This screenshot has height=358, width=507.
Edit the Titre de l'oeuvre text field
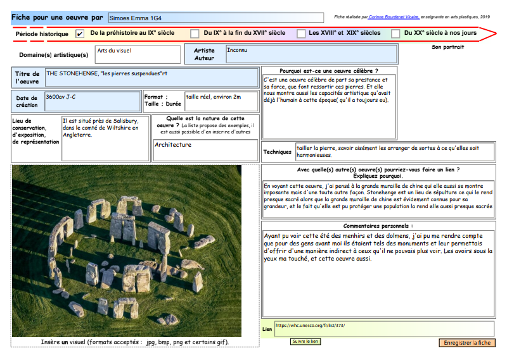[151, 78]
